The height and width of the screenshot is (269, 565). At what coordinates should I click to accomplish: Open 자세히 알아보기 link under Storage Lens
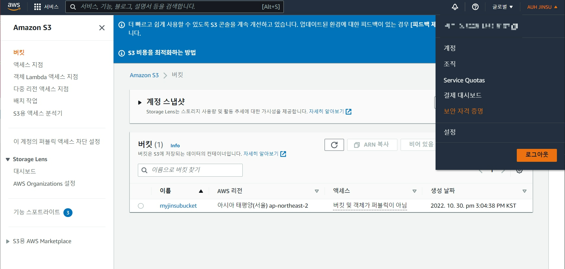point(327,111)
